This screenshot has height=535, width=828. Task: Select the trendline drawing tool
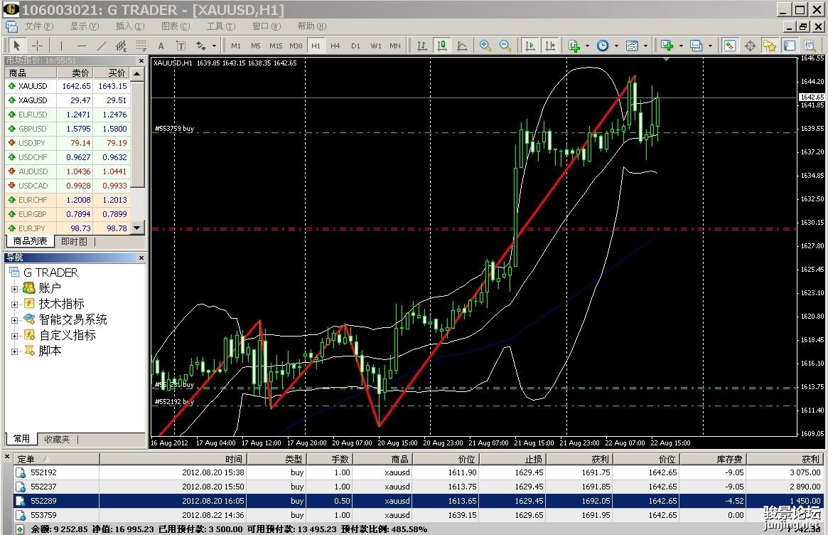point(102,46)
